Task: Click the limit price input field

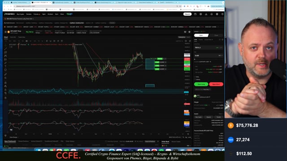Action: coord(209,47)
